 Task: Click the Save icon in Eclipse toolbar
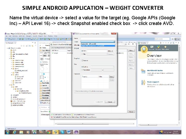point(11,39)
